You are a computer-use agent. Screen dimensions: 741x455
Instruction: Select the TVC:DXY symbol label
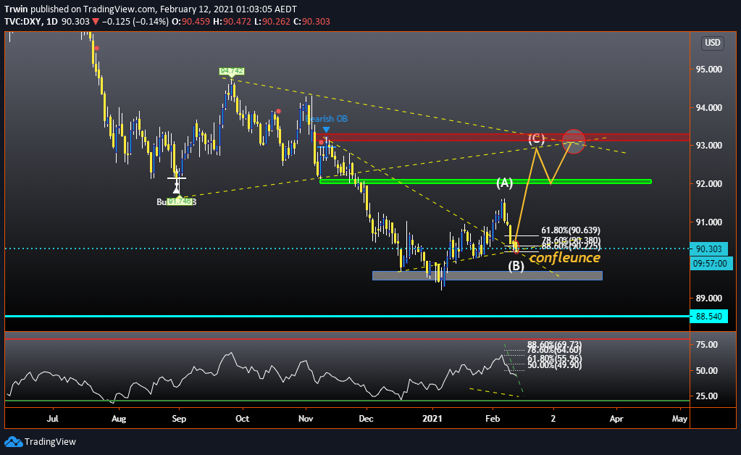[23, 22]
